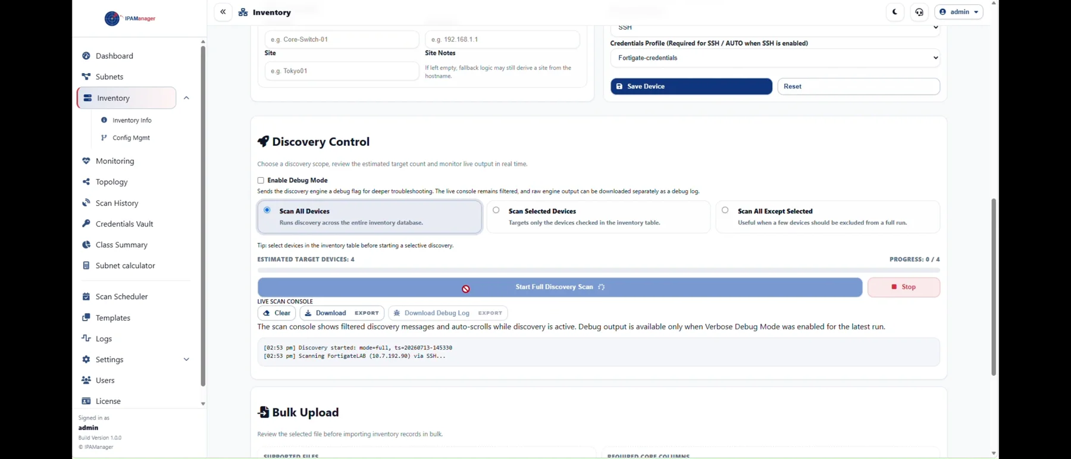The width and height of the screenshot is (1071, 459).
Task: Click Start Full Discovery Scan button
Action: (x=560, y=287)
